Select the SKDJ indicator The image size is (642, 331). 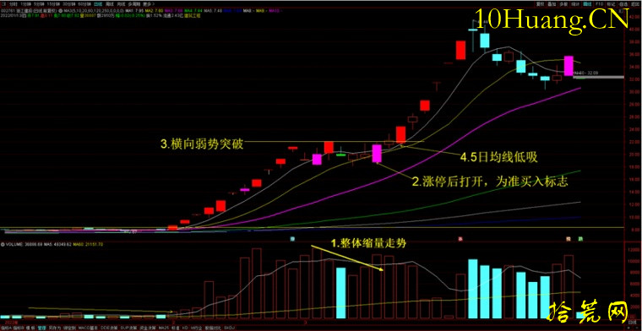(229, 328)
